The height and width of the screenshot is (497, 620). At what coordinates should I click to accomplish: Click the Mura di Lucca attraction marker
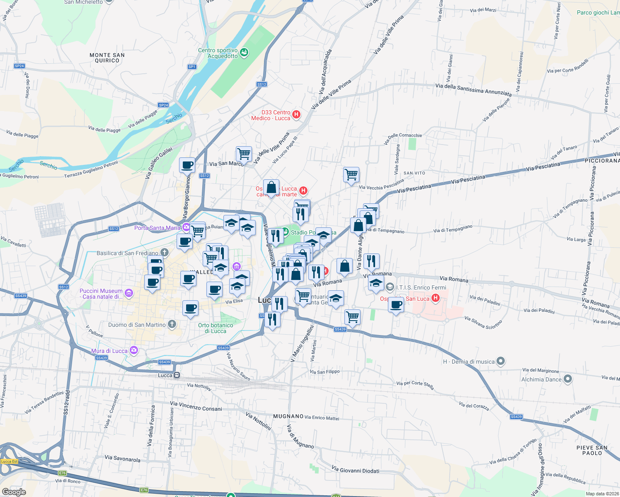pos(133,350)
